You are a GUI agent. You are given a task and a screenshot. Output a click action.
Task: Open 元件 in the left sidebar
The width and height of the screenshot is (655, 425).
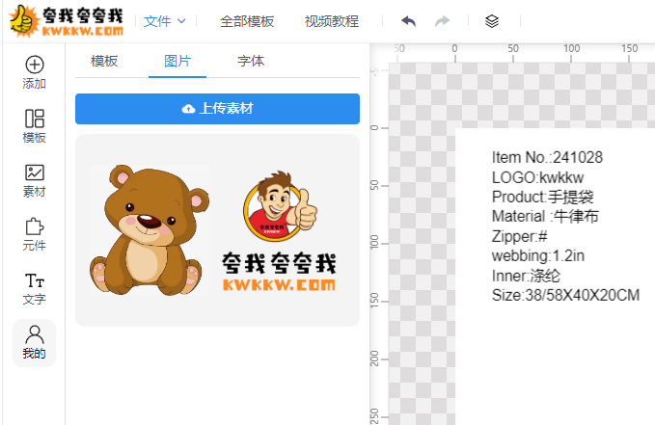coord(35,234)
